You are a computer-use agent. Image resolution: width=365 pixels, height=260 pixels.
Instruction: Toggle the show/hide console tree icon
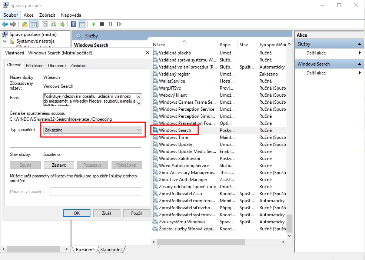tap(33, 24)
